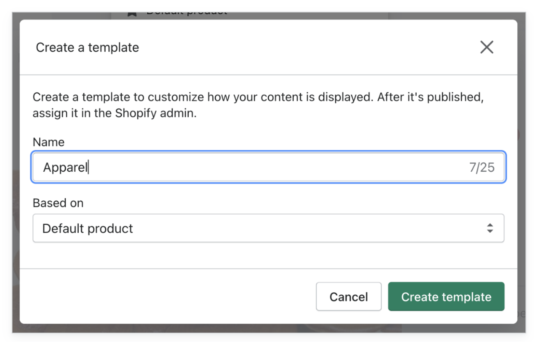Viewport: 534px width, 342px height.
Task: Click the dimmed backdrop below the dialog
Action: pyautogui.click(x=269, y=328)
